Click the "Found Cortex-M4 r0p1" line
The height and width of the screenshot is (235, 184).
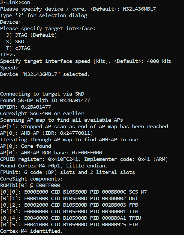tap(46, 166)
